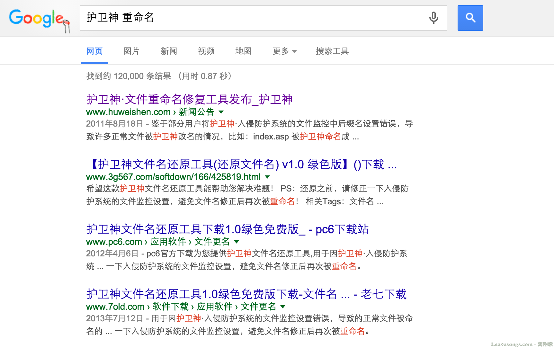Expand dropdown arrow next to www.huweishen.com › 新闻公告
Screen dimensions: 554x347
click(x=221, y=112)
